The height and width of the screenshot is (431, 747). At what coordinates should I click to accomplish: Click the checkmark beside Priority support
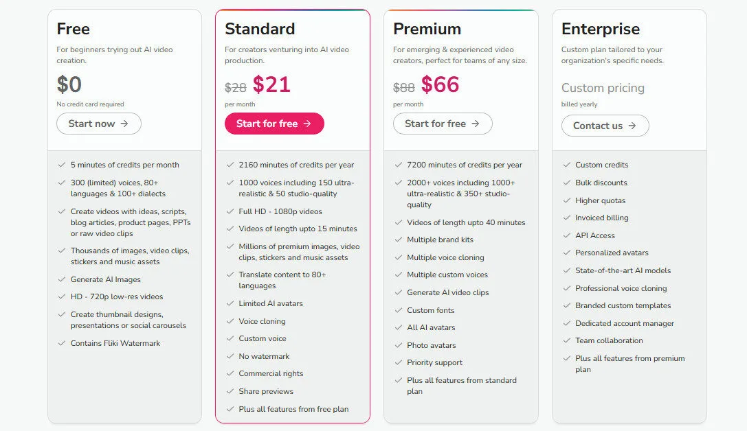398,362
